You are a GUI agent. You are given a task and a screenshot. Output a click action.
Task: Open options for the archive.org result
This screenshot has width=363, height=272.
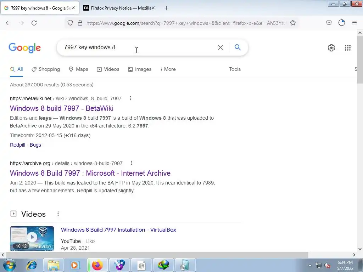click(x=131, y=163)
